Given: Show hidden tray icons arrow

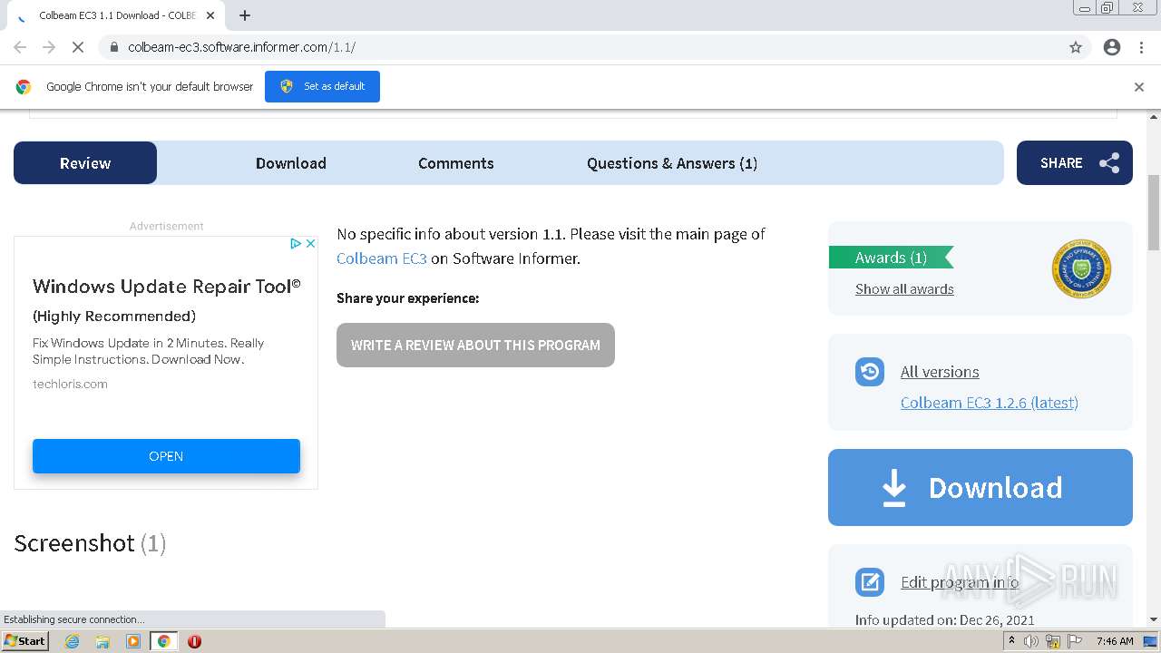Looking at the screenshot, I should pyautogui.click(x=1014, y=641).
